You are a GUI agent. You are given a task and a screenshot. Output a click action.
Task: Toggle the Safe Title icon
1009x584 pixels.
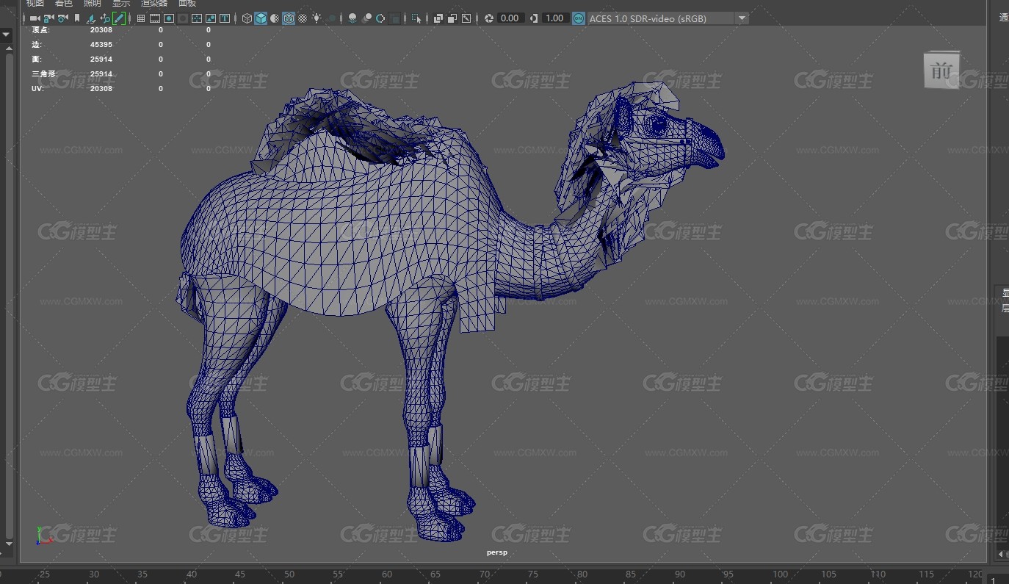pos(224,18)
